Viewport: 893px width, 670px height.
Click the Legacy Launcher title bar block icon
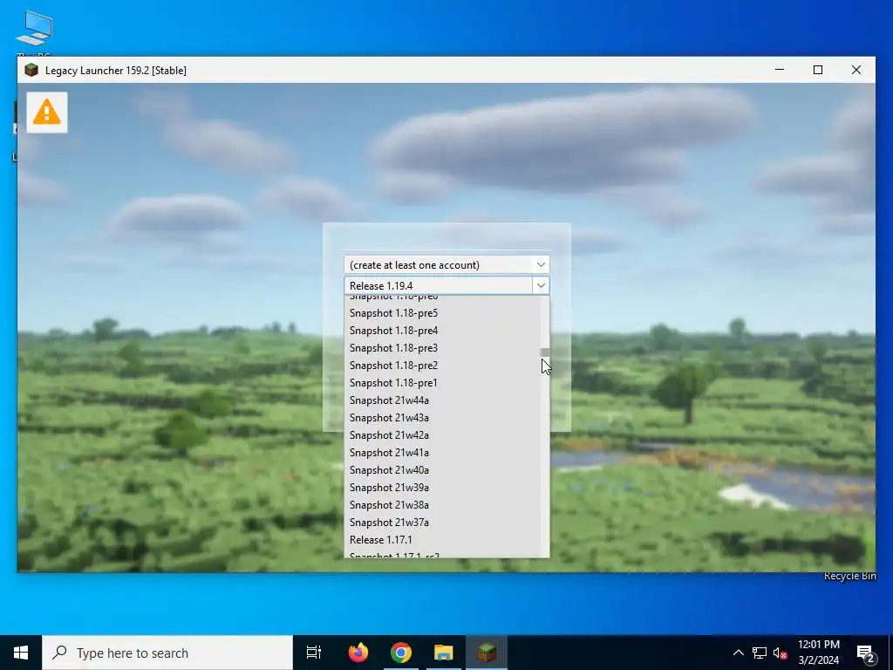(31, 70)
